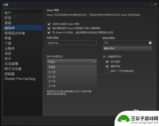Collapse the FPS display dropdown arrow
The image size is (159, 126).
pos(94,62)
